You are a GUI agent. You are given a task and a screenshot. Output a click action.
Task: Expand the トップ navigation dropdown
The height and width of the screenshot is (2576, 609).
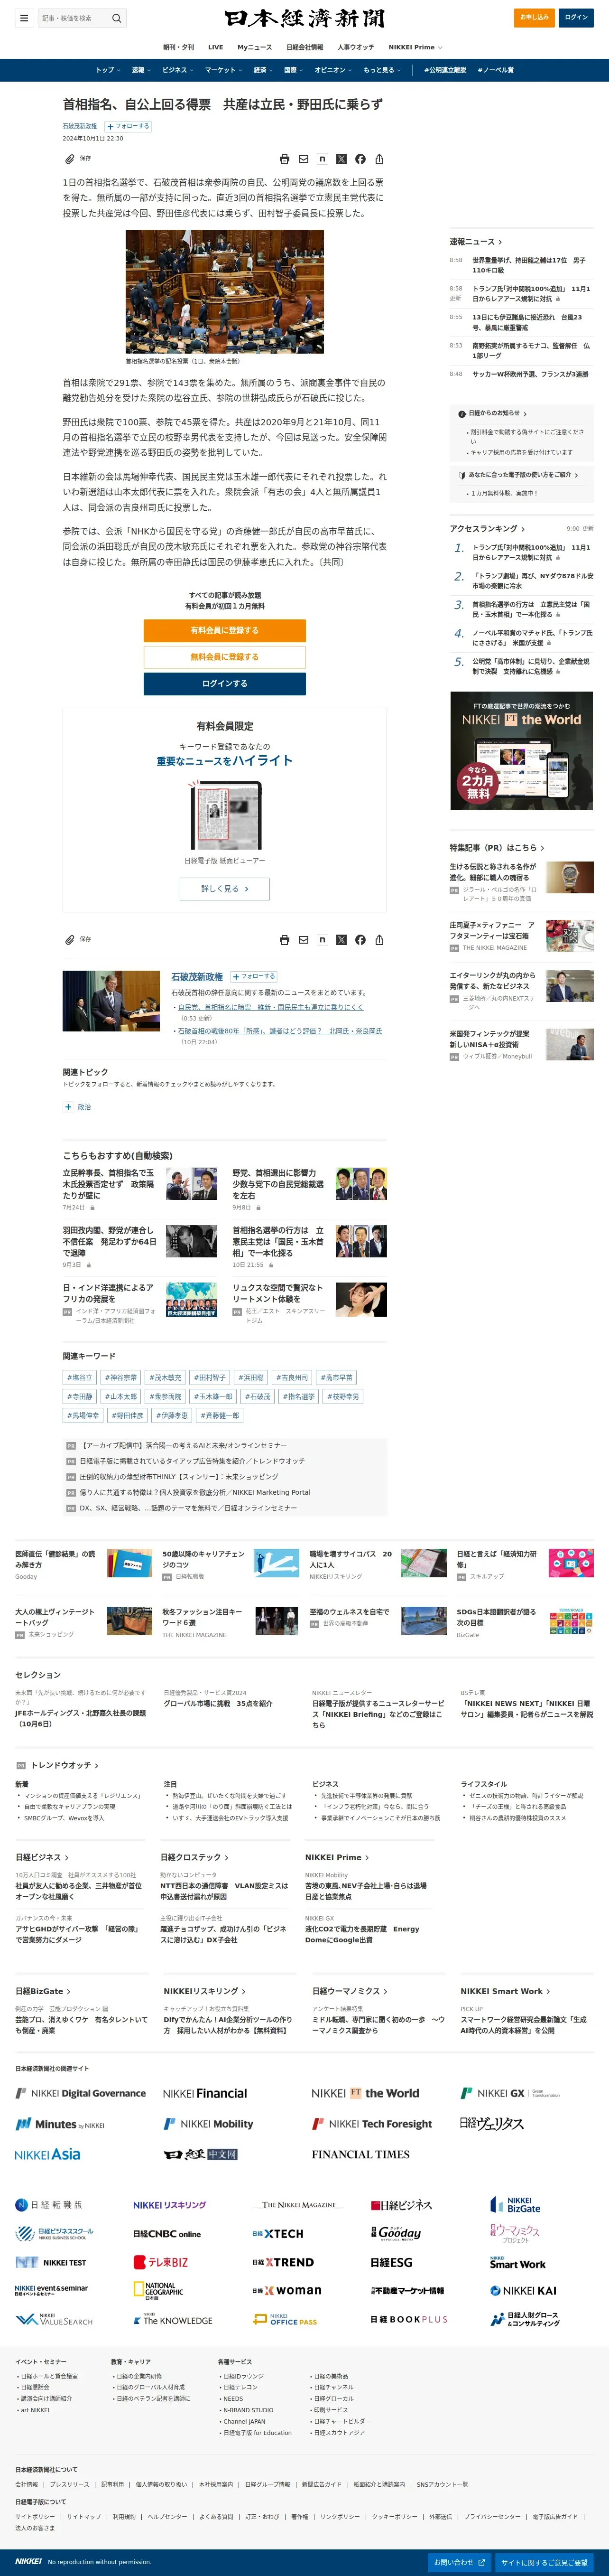[x=108, y=70]
